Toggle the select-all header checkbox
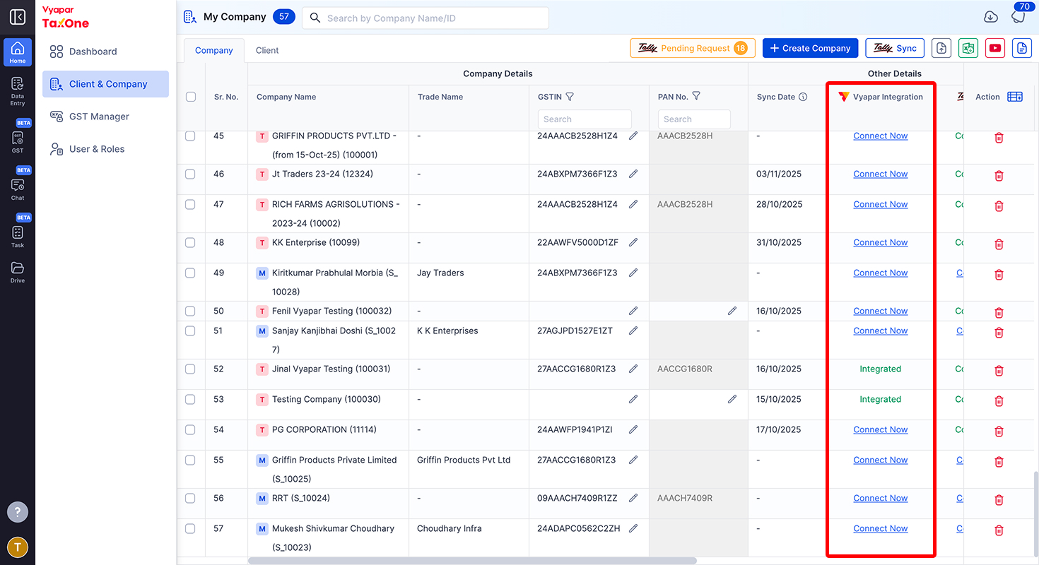This screenshot has height=565, width=1039. click(x=191, y=97)
